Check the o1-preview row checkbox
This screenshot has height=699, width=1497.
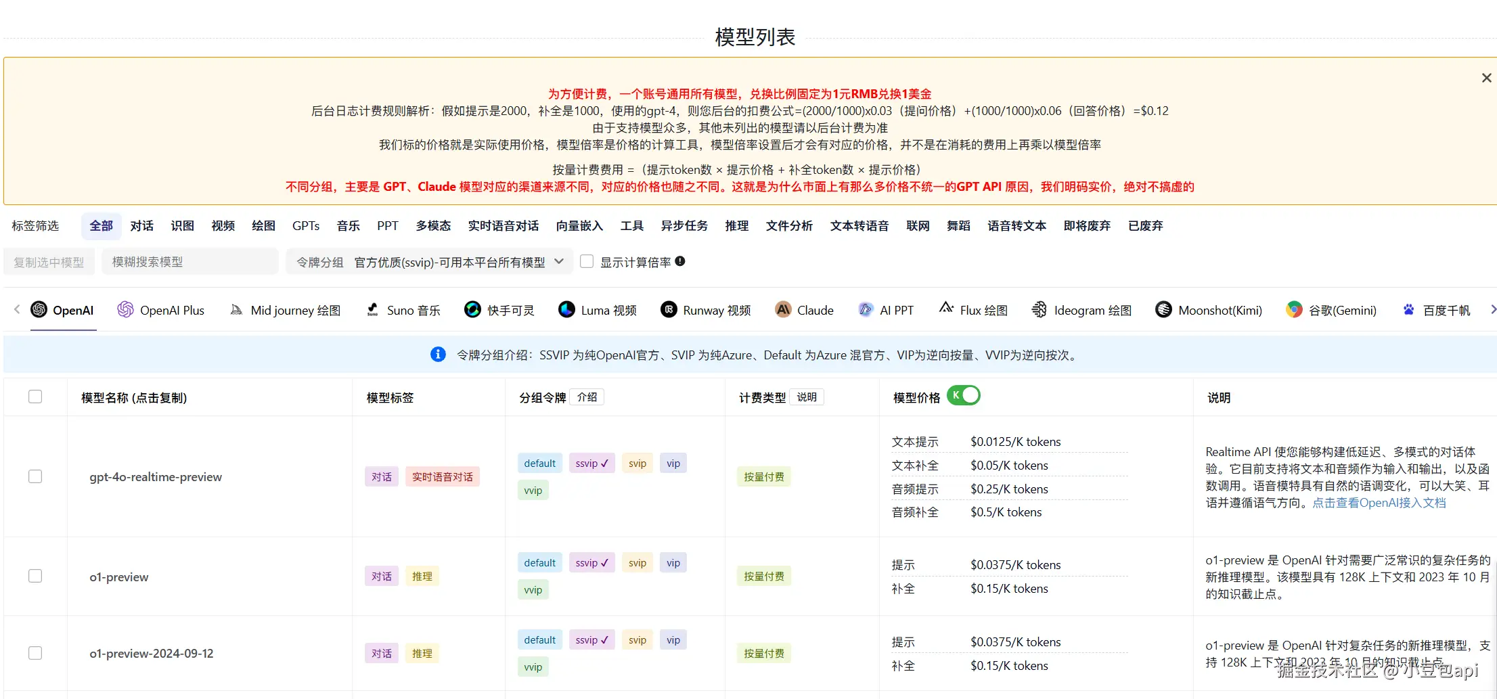[35, 576]
